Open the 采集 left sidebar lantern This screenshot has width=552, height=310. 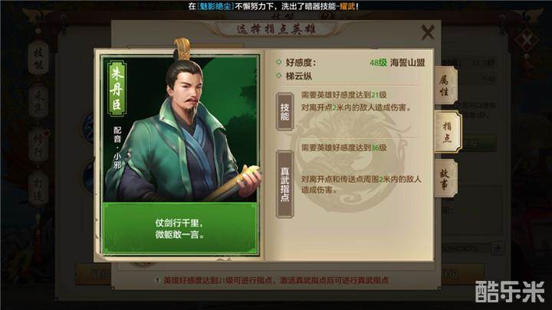(x=38, y=101)
